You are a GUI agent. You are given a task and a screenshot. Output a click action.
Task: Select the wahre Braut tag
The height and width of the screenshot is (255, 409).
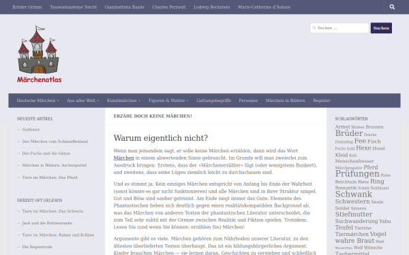[354, 241]
